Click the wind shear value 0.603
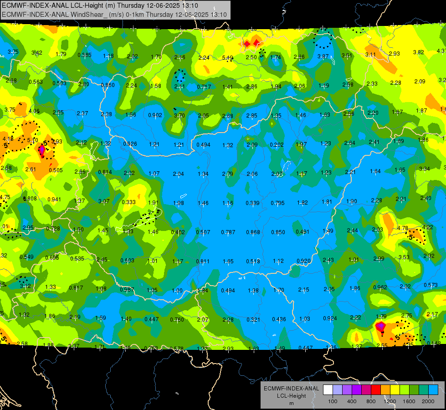The image size is (446, 410). click(x=127, y=260)
